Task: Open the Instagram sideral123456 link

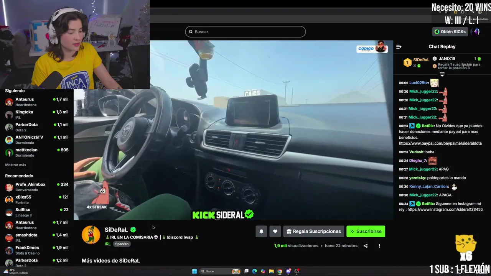Action: pos(445,210)
